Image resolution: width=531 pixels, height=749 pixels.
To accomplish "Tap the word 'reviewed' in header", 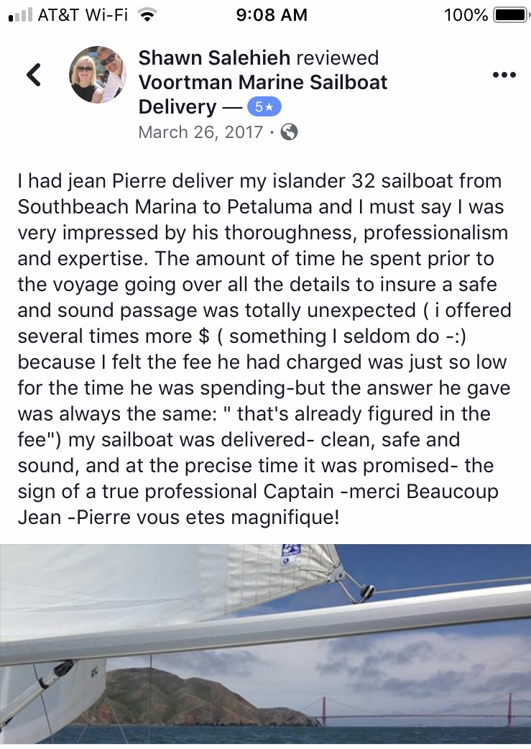I will click(338, 58).
